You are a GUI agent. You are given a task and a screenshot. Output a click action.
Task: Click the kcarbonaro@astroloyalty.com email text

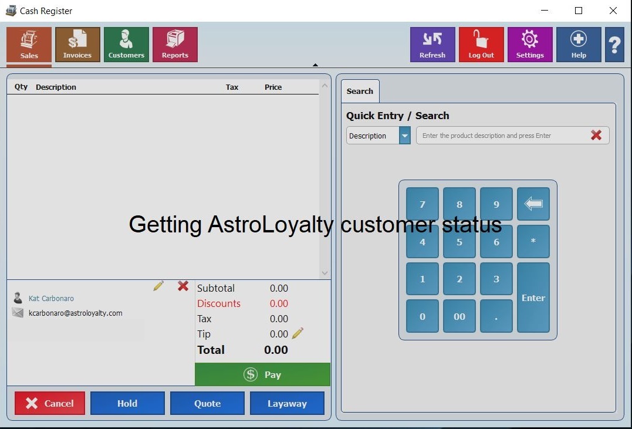coord(75,313)
